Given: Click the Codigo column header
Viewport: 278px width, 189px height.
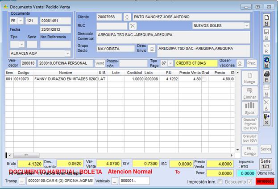Looking at the screenshot, I should point(23,73).
